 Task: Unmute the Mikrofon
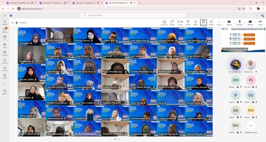239,22
